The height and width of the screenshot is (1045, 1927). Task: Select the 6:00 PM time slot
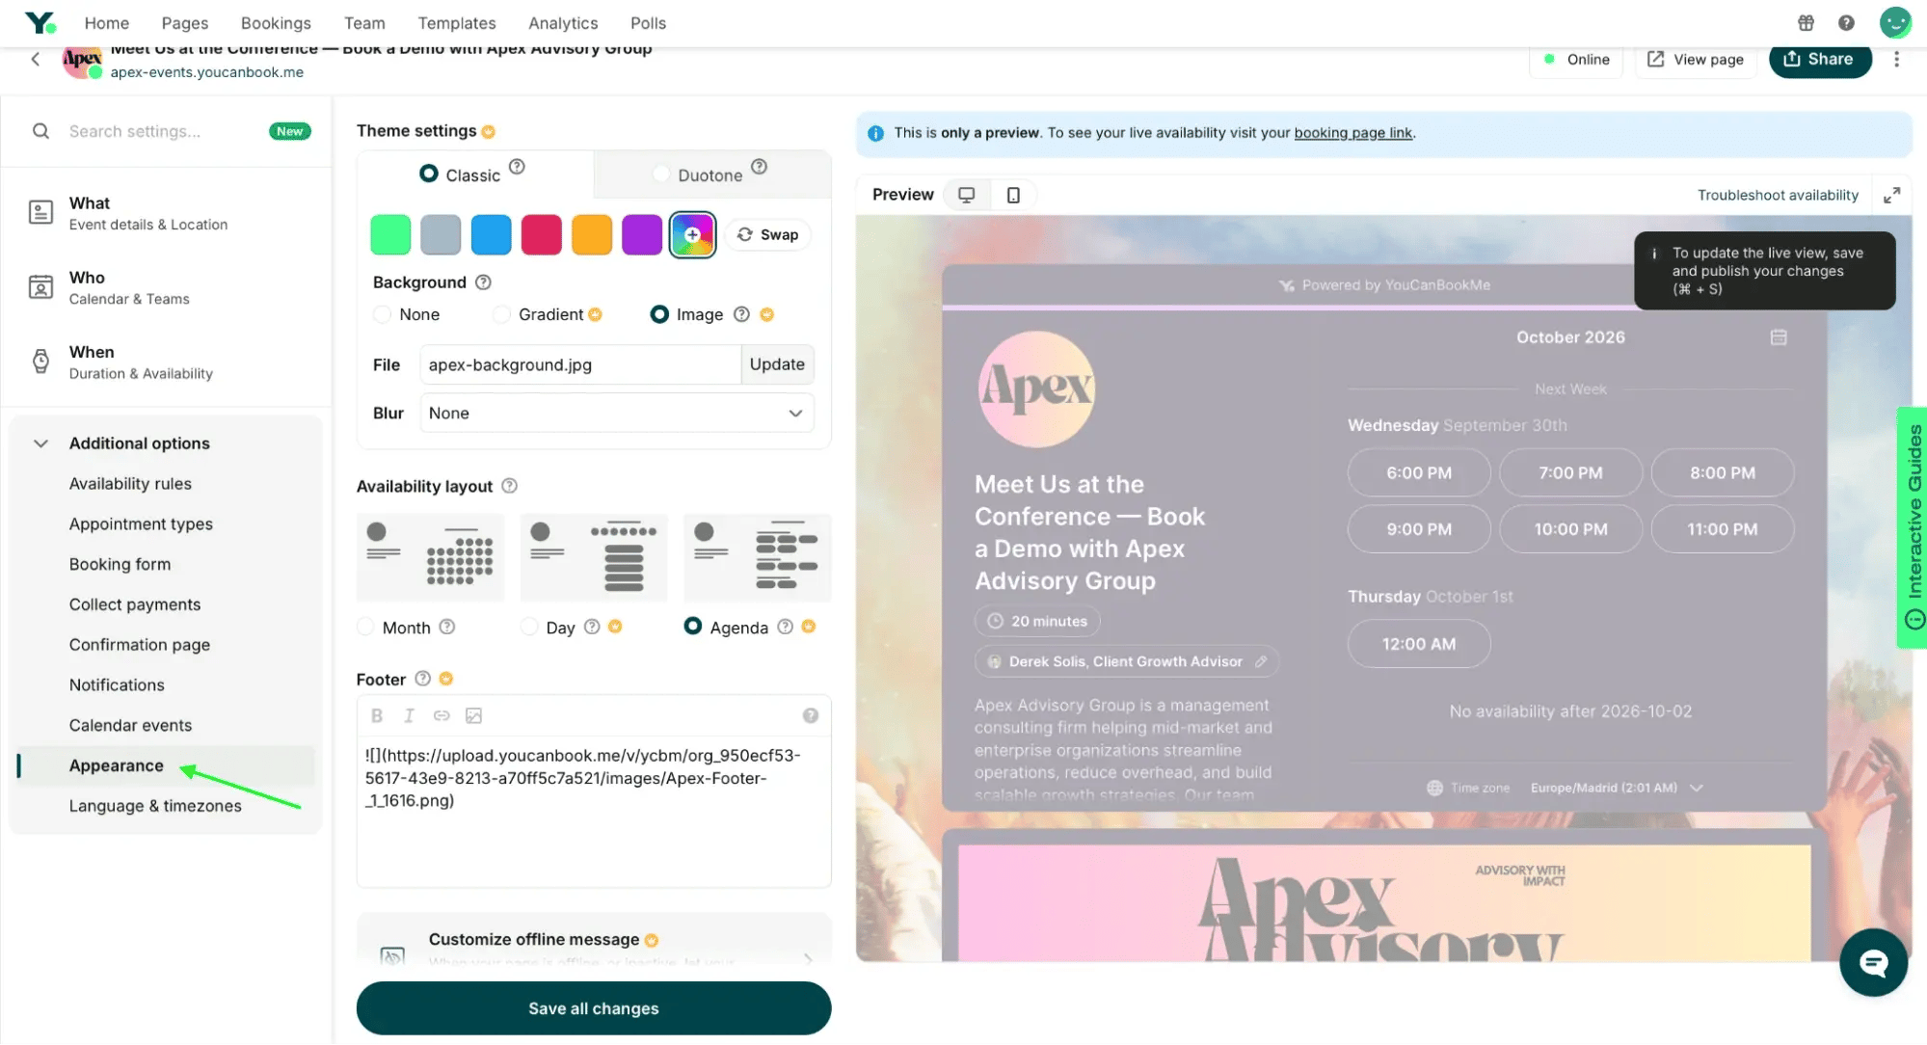[x=1419, y=473]
